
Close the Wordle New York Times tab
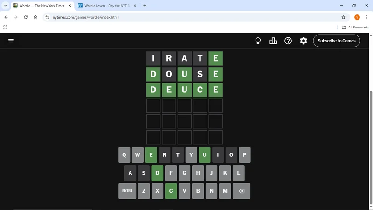pyautogui.click(x=70, y=6)
